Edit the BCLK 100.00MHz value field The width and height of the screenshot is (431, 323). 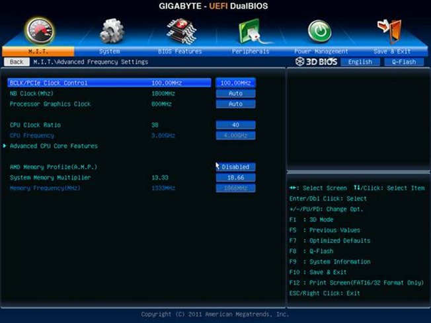click(235, 83)
